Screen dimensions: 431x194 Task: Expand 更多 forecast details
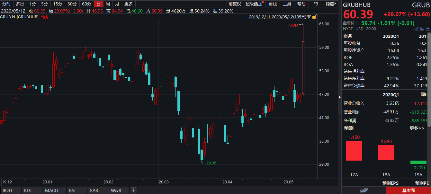[x=417, y=128]
